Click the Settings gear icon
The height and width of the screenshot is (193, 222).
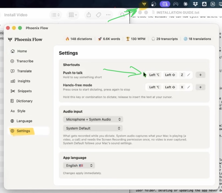[x=12, y=131]
